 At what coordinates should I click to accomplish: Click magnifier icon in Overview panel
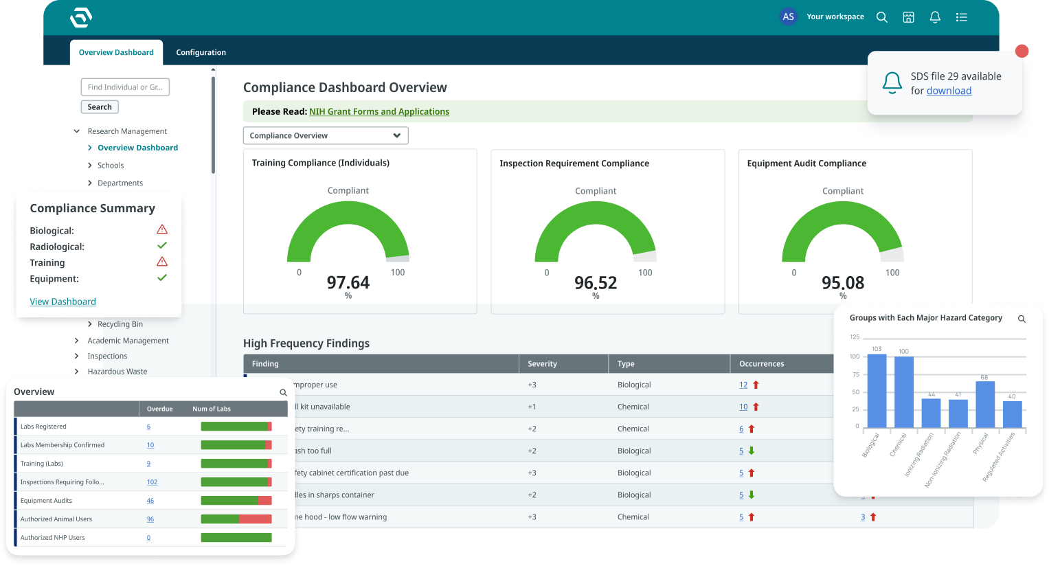coord(283,392)
